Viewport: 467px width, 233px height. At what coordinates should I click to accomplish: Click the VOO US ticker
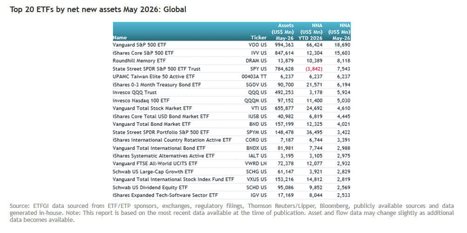(x=257, y=45)
